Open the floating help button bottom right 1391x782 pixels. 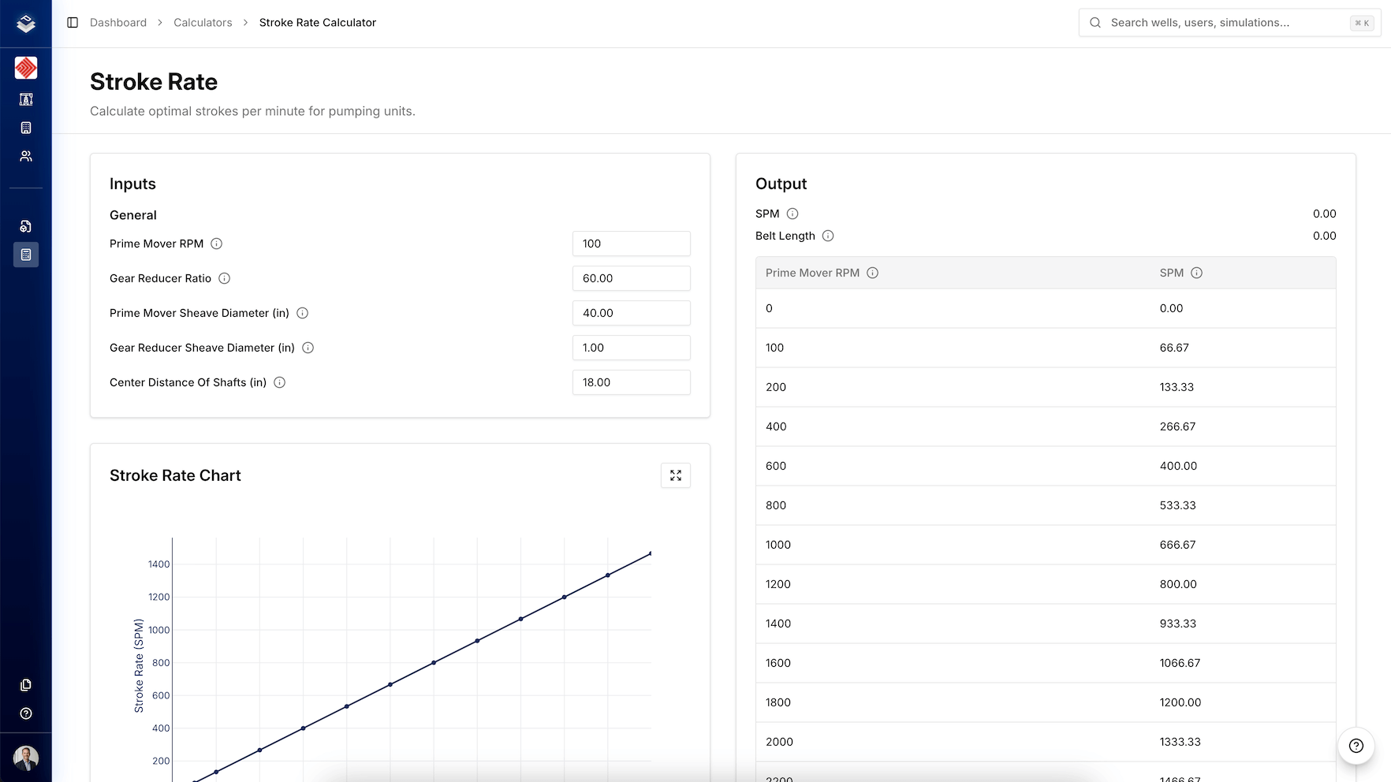1356,746
